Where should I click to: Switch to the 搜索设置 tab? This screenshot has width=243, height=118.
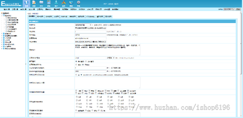73,16
